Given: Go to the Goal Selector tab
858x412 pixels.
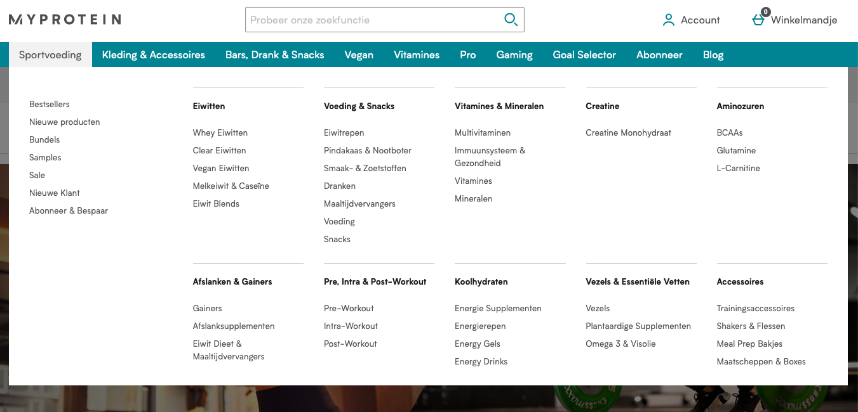Looking at the screenshot, I should tap(584, 55).
